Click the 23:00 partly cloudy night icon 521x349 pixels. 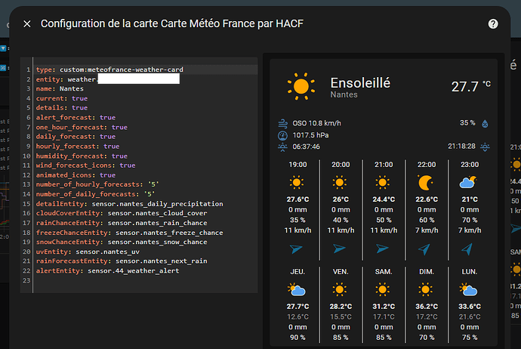pos(468,183)
